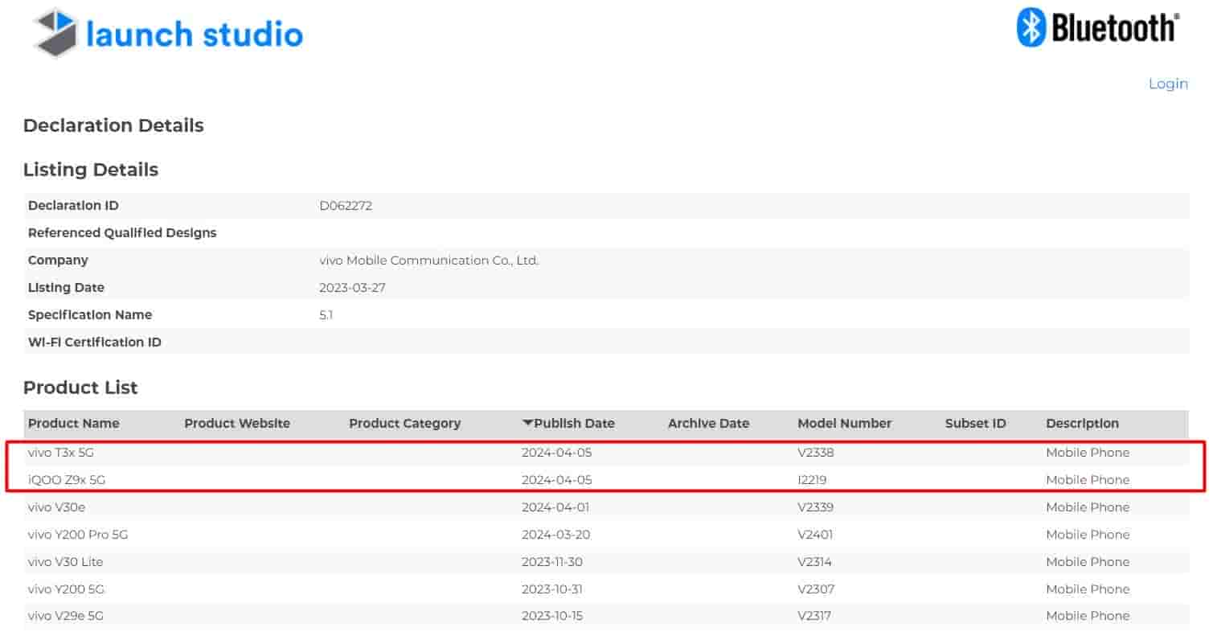
Task: Click the Bluetooth logo icon
Action: pyautogui.click(x=1031, y=28)
